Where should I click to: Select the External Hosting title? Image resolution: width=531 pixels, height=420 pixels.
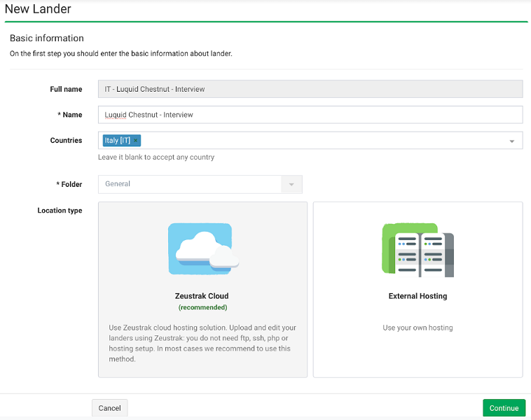pos(418,296)
